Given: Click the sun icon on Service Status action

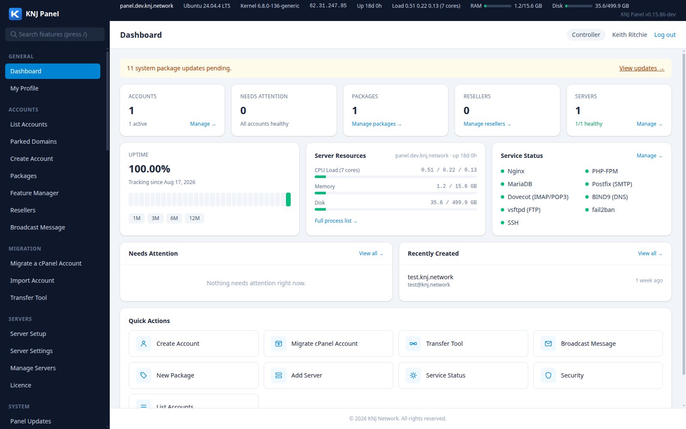Looking at the screenshot, I should [413, 375].
